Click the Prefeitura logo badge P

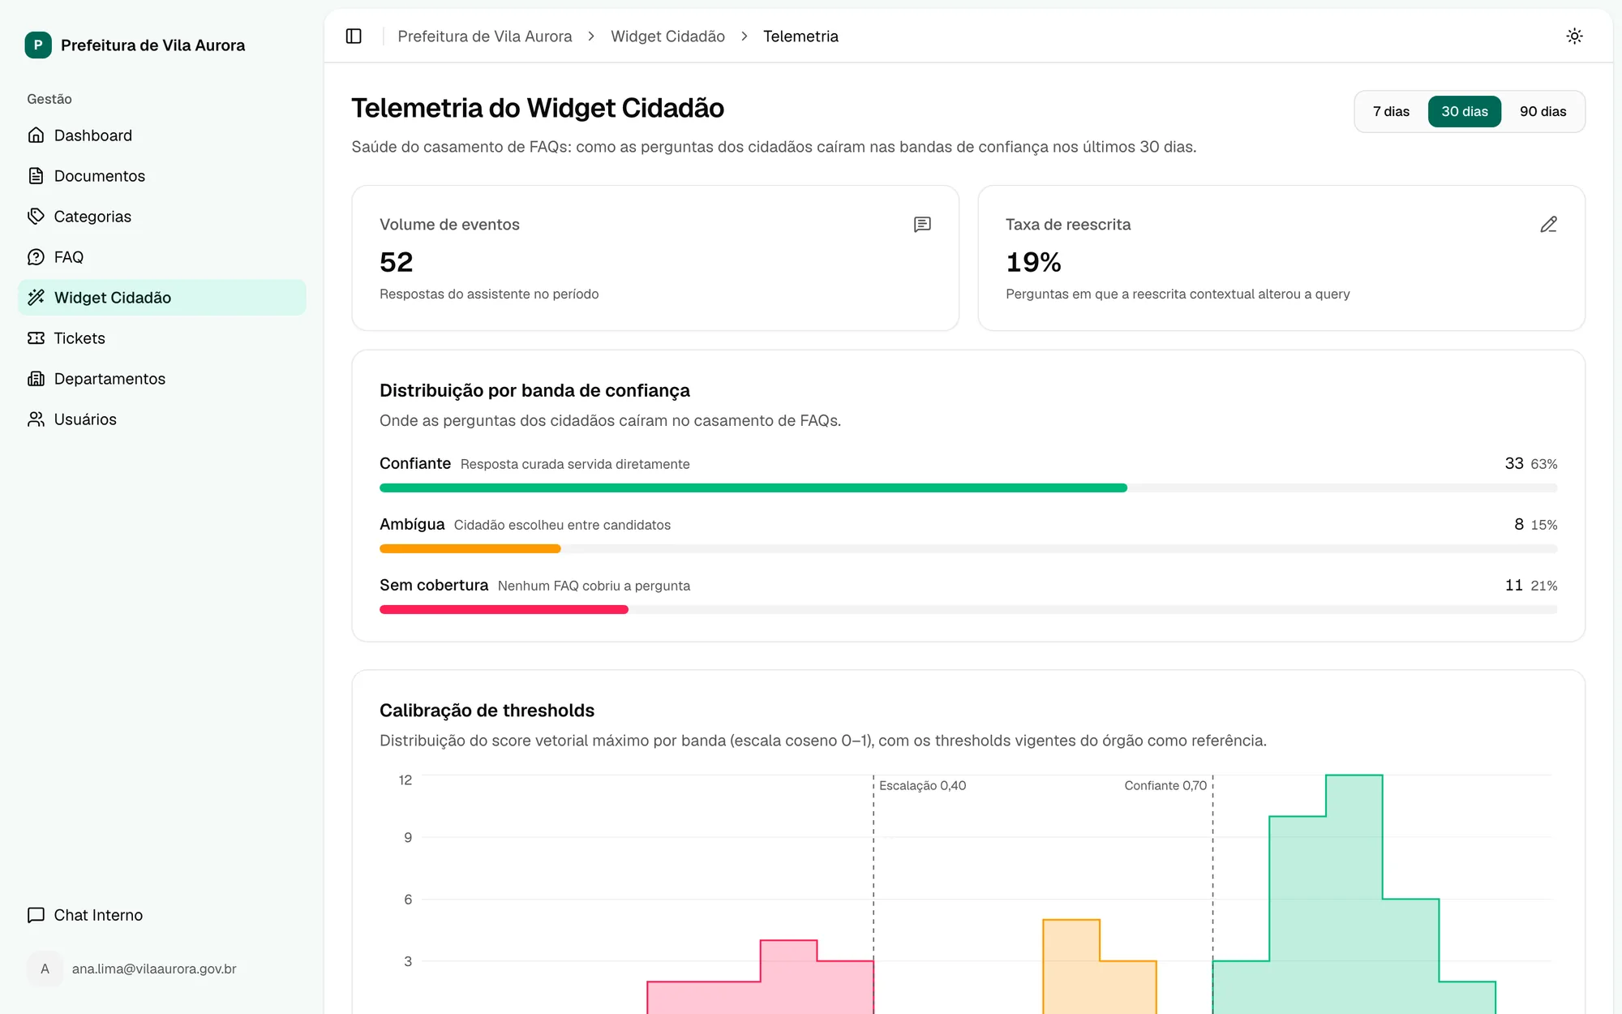pos(38,45)
